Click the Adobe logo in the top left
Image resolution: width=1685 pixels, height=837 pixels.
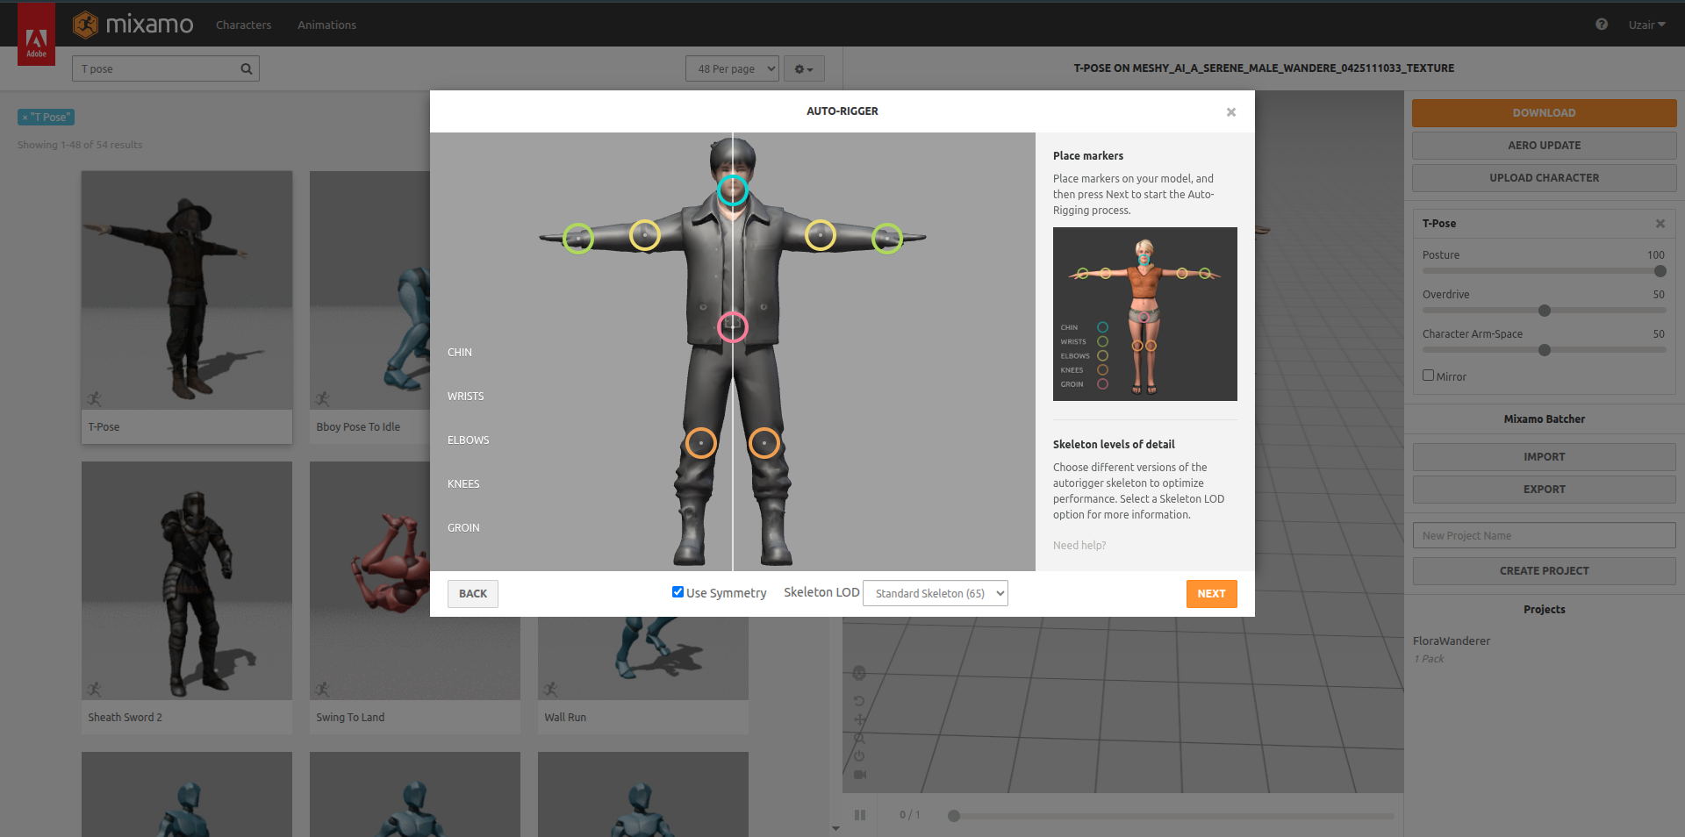(x=36, y=33)
